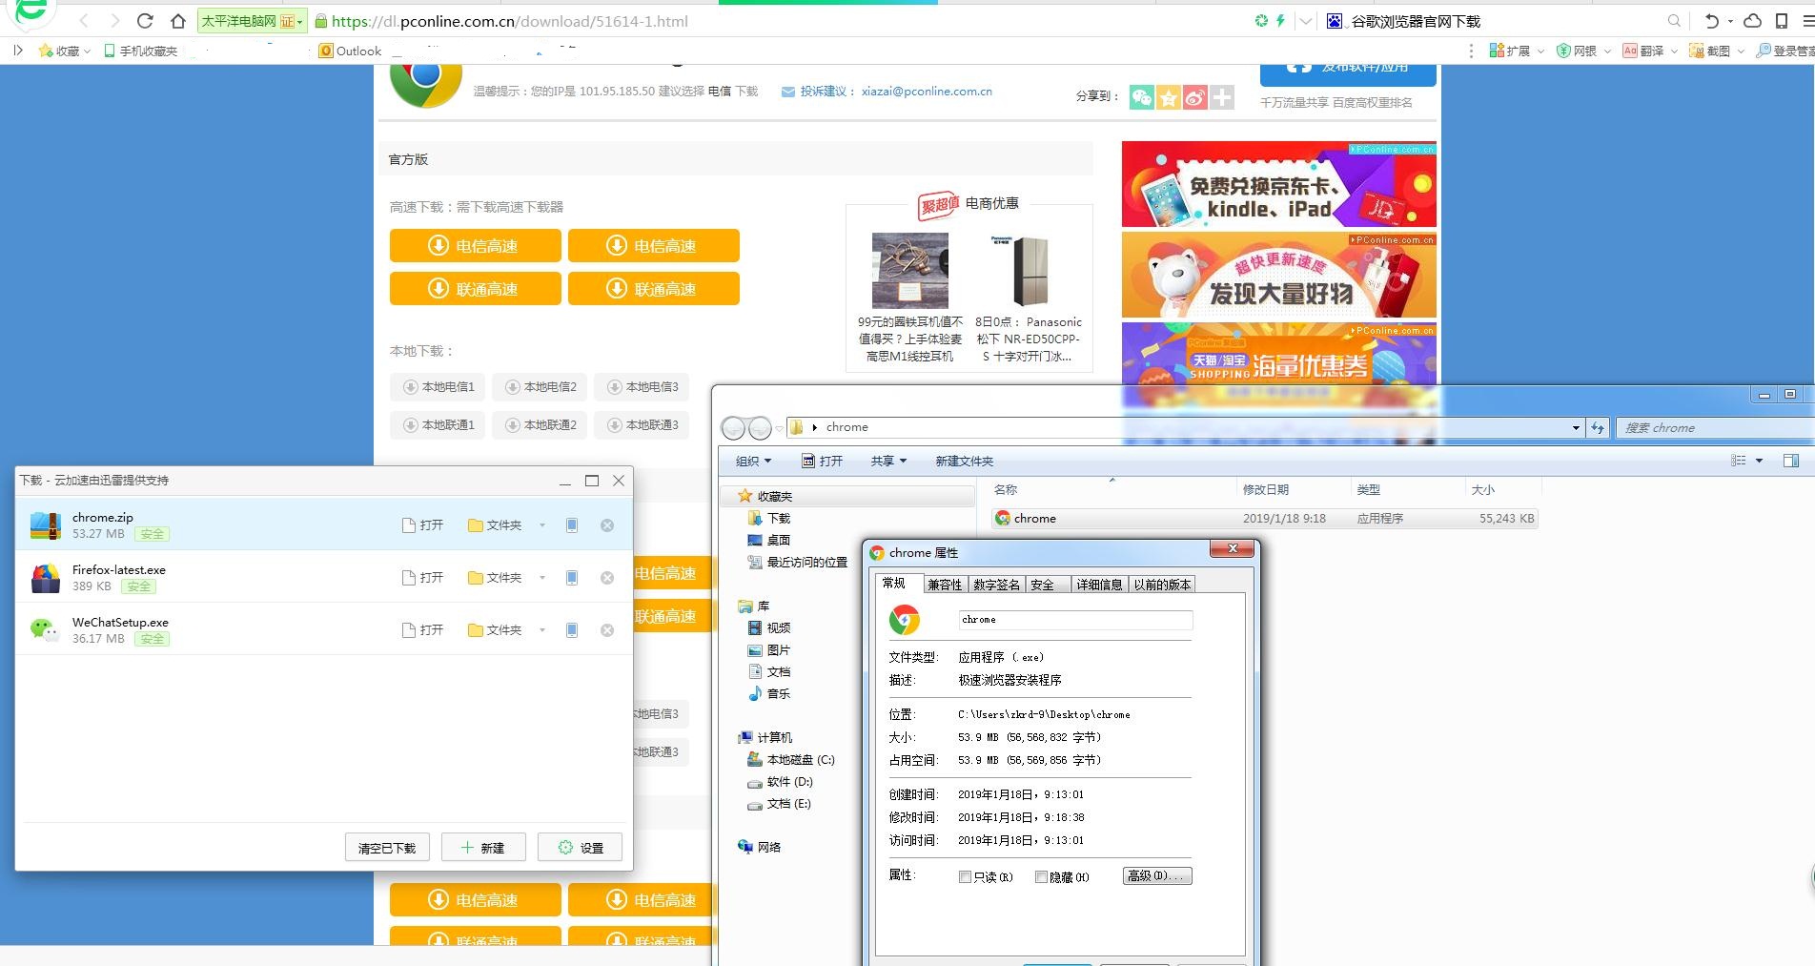
Task: Click the browser forward arrow
Action: tap(114, 21)
